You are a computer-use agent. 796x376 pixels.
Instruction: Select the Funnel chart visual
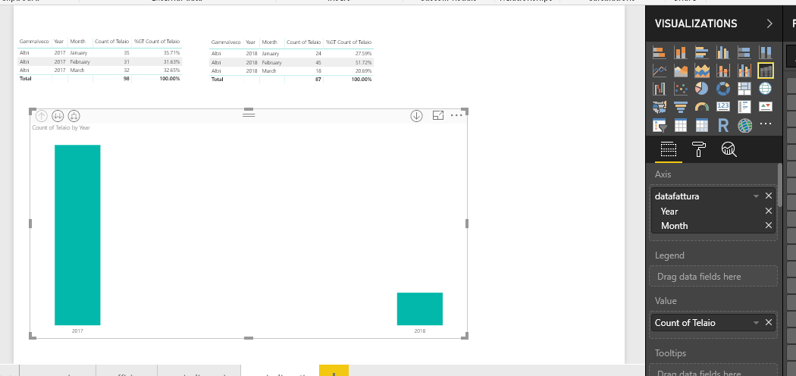click(680, 107)
